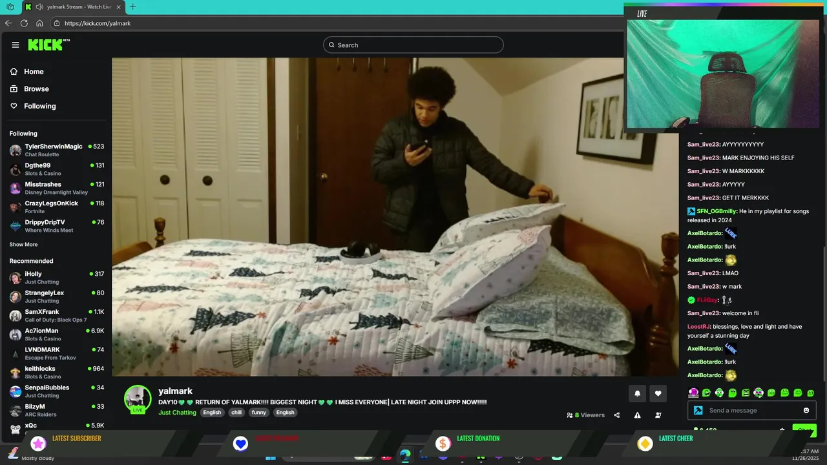
Task: Open Ac7ionMan recommended channel
Action: click(57, 335)
